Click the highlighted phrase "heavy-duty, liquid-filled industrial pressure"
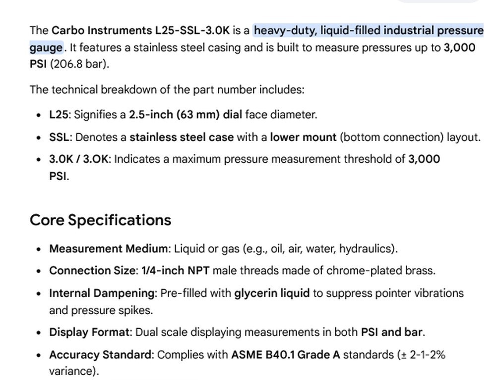Image resolution: width=496 pixels, height=388 pixels. pos(369,30)
